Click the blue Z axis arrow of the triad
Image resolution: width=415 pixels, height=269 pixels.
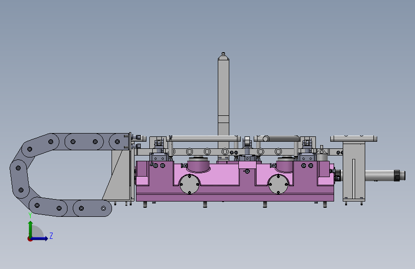pyautogui.click(x=40, y=238)
